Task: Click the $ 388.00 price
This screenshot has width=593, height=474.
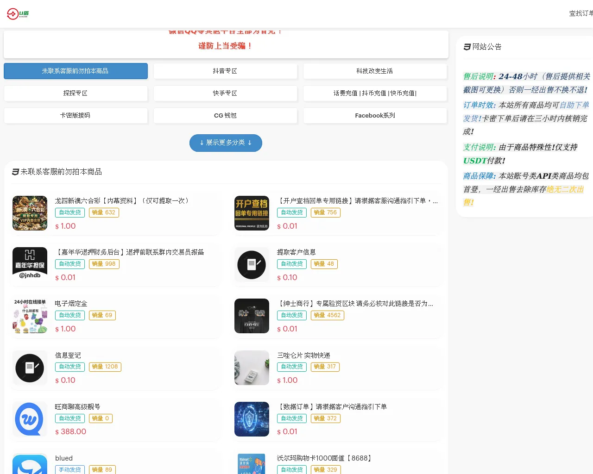Action: (70, 431)
